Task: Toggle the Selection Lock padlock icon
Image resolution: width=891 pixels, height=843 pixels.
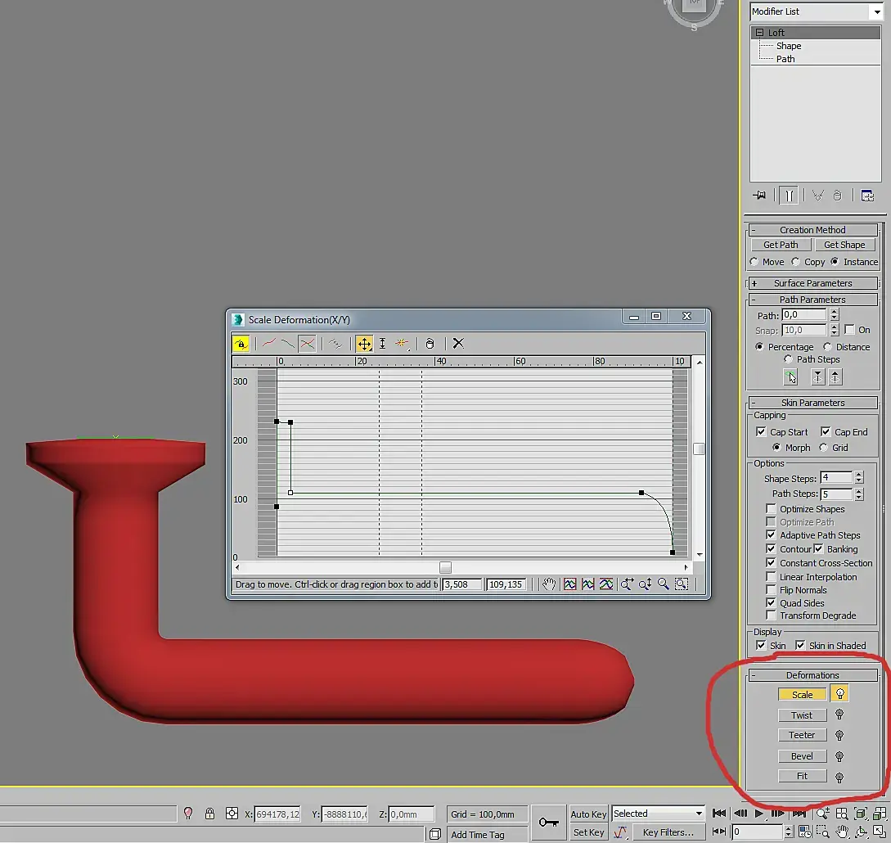Action: pyautogui.click(x=209, y=814)
